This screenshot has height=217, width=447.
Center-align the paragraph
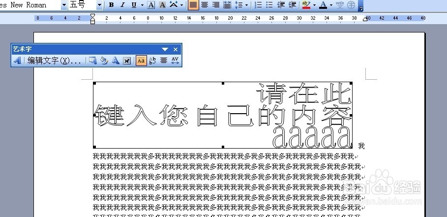click(205, 5)
